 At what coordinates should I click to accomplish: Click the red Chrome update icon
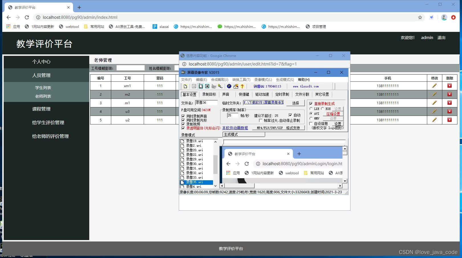(453, 17)
